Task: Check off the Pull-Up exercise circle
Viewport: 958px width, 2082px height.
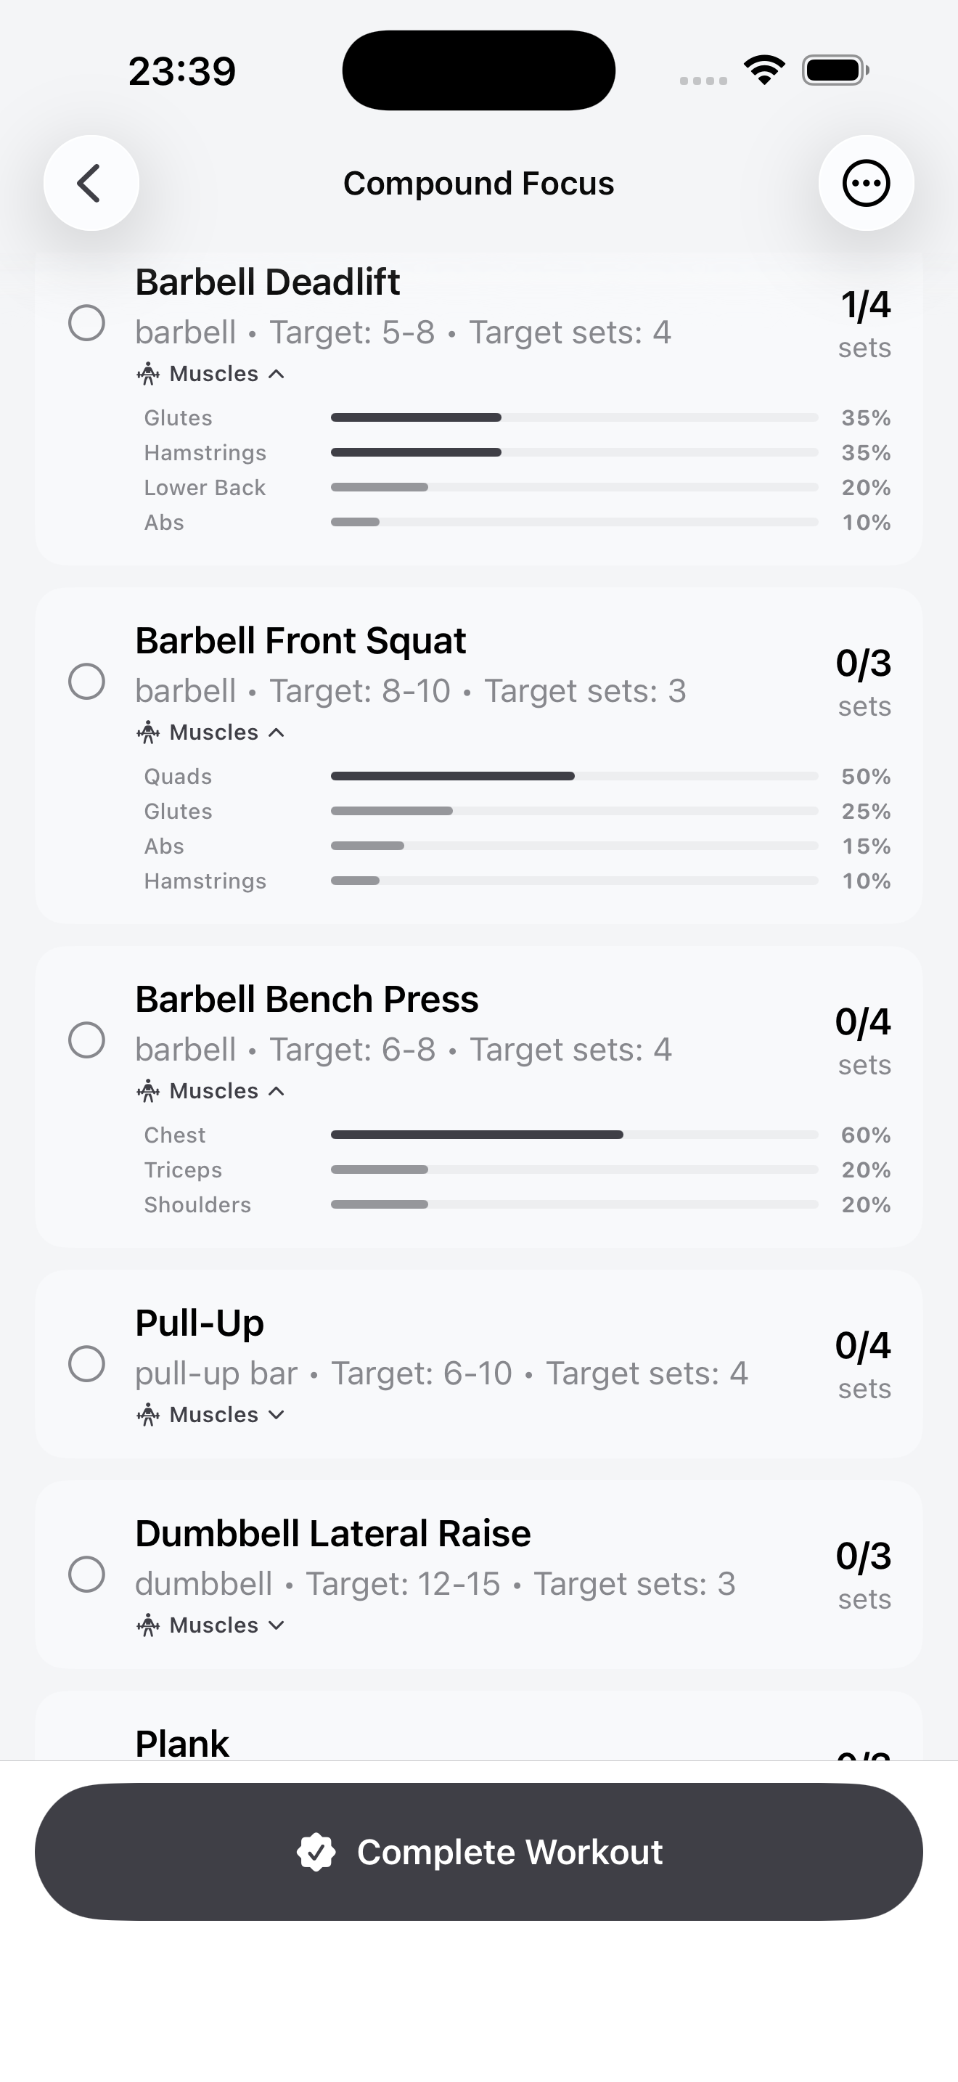Action: pos(87,1363)
